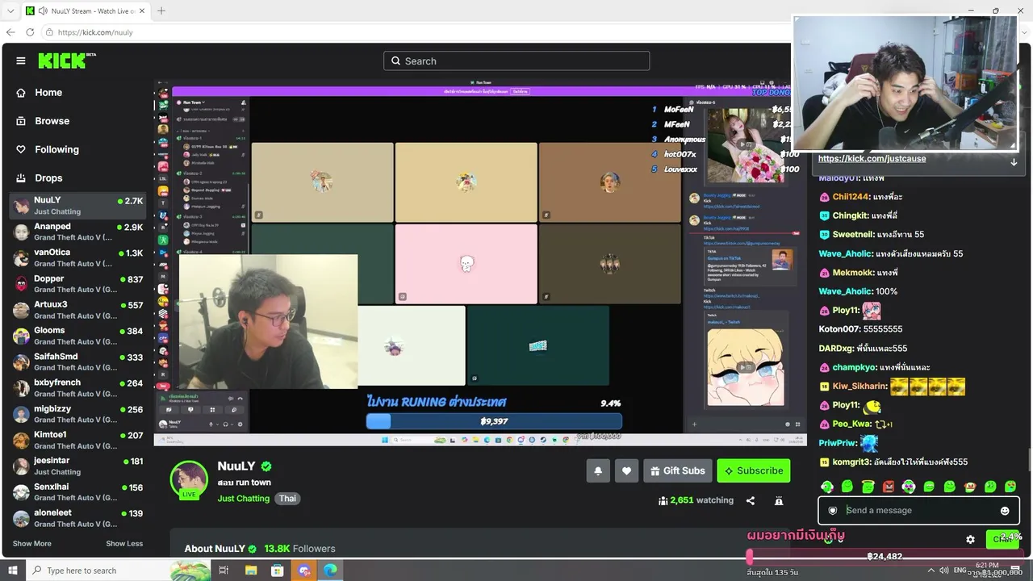Screen dimensions: 1033x581
Task: Open Task View on the taskbar
Action: 224,571
